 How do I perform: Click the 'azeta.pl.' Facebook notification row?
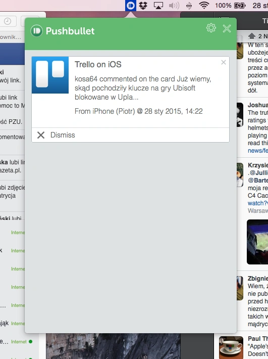tap(12, 166)
